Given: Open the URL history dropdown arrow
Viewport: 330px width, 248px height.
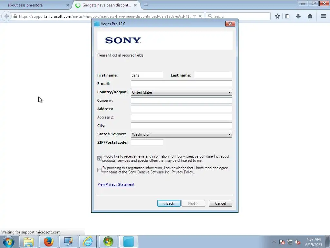Looking at the screenshot, I should [194, 16].
